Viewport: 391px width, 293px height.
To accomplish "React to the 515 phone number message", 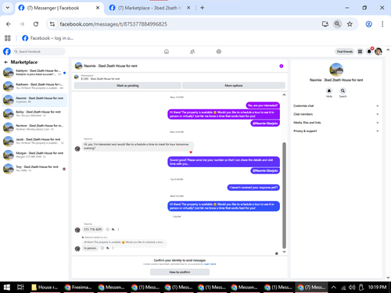I will pyautogui.click(x=107, y=229).
